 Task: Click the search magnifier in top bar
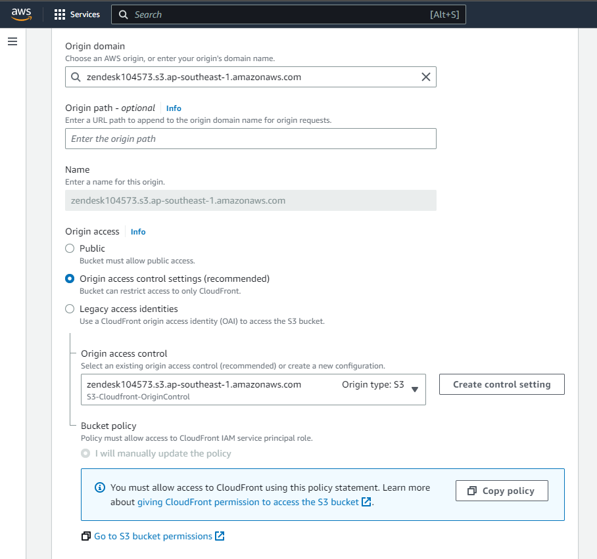click(x=124, y=14)
